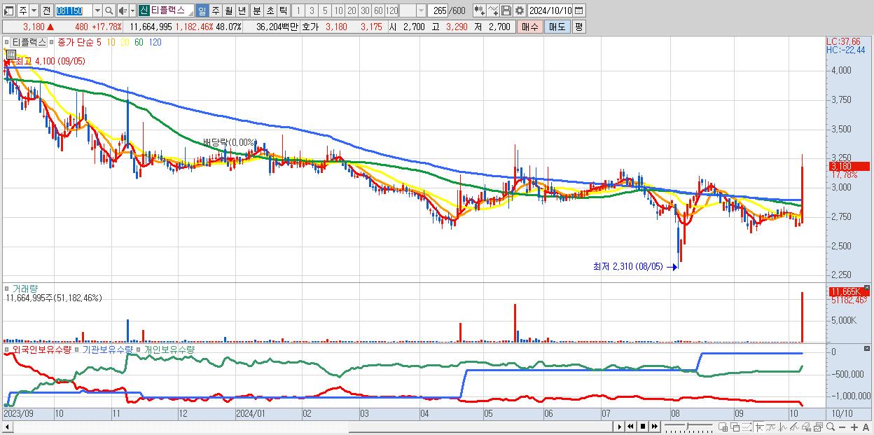Click the data table grid icon on chart
Screen dimensions: 874x435
coord(11,54)
